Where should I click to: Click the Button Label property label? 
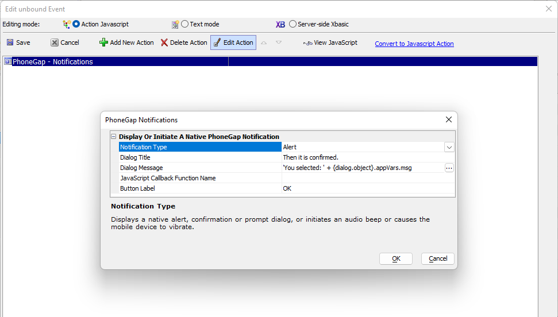coord(137,188)
